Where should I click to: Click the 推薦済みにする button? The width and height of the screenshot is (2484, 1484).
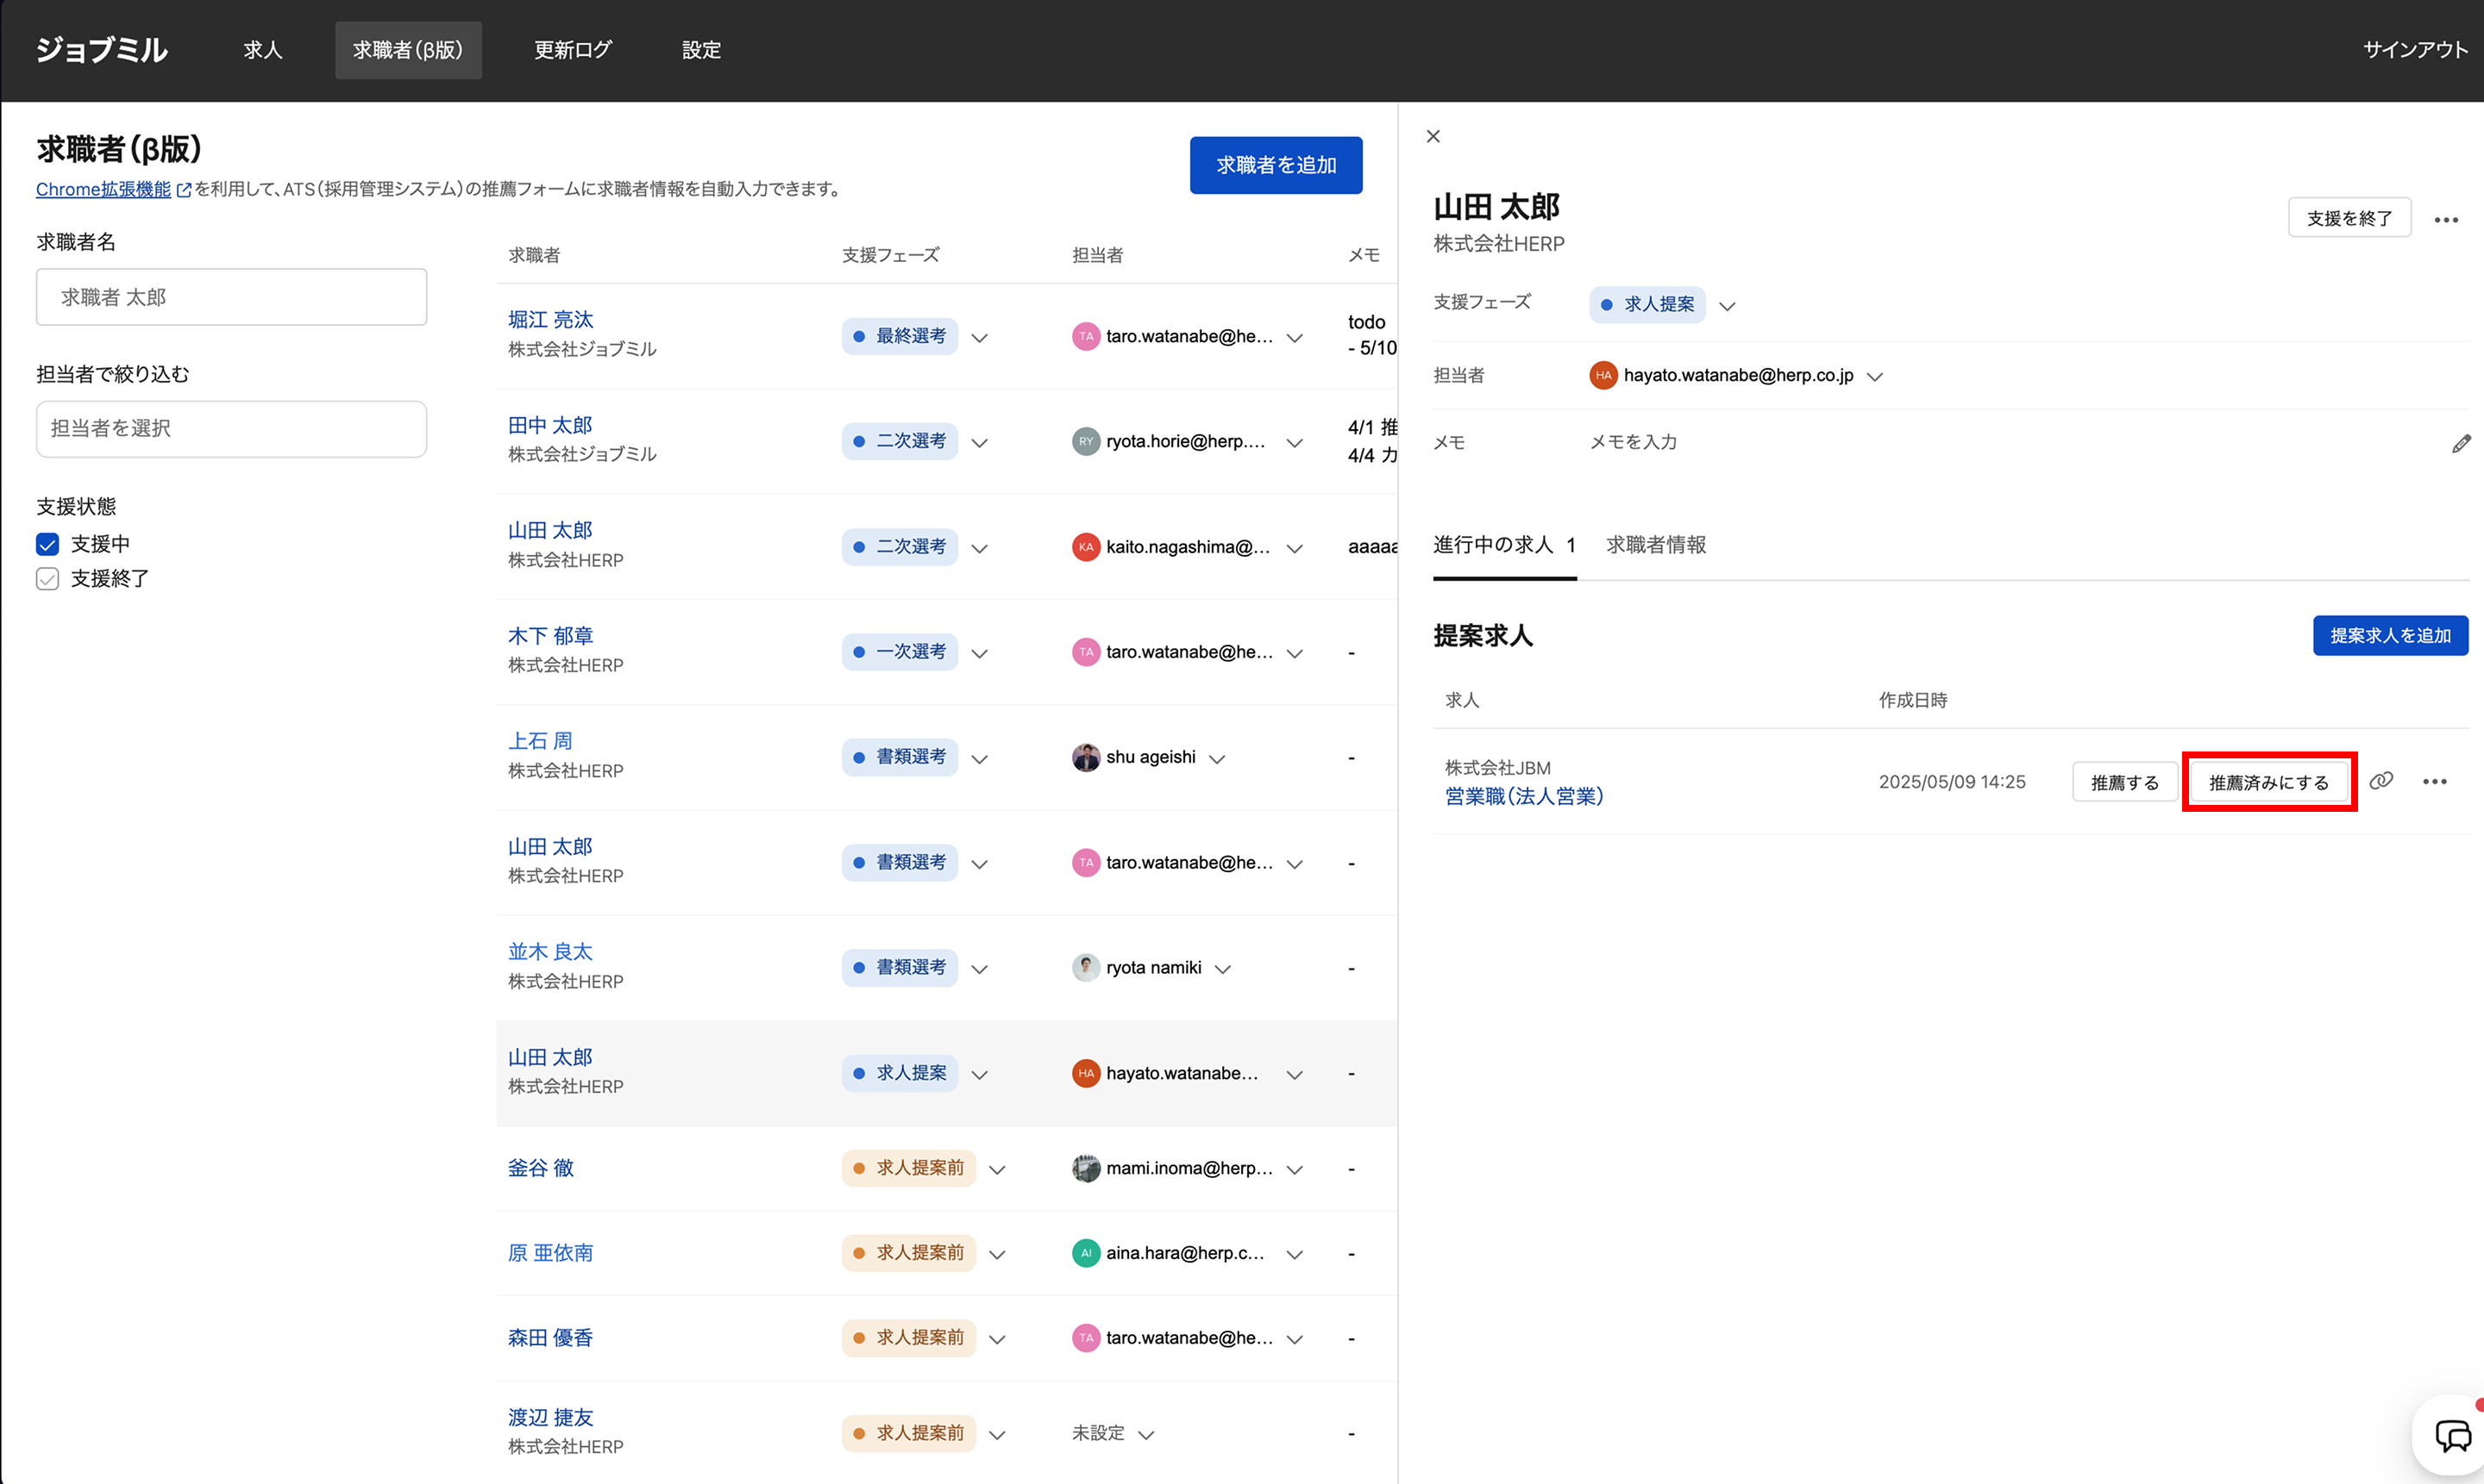pos(2268,782)
